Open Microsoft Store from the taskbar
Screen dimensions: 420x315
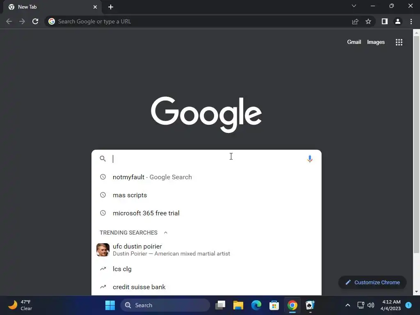coord(274,305)
